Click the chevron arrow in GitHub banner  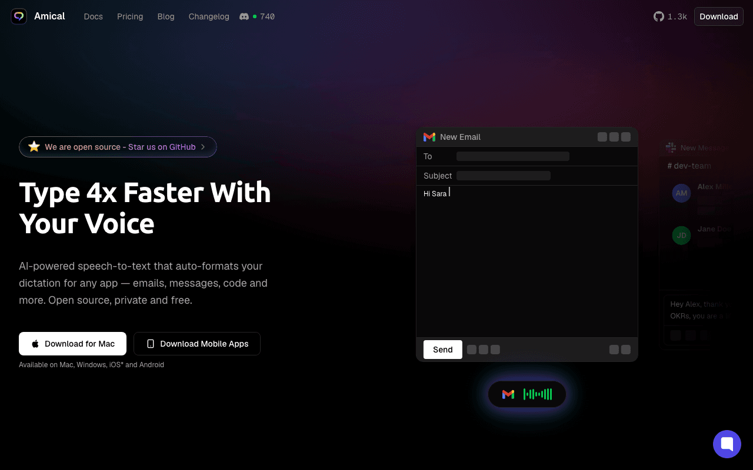click(x=203, y=147)
